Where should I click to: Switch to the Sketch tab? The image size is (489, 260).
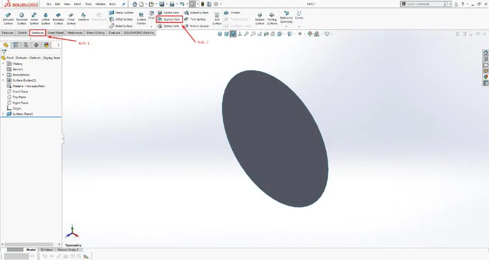pos(22,33)
